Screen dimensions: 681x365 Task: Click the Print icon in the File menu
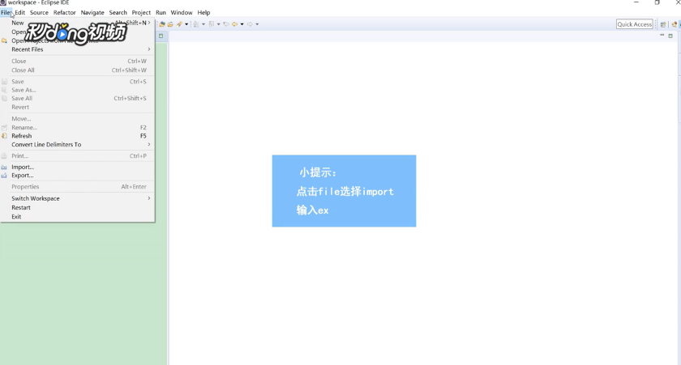(x=4, y=155)
